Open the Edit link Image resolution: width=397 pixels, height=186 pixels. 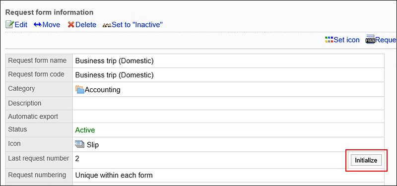(21, 24)
